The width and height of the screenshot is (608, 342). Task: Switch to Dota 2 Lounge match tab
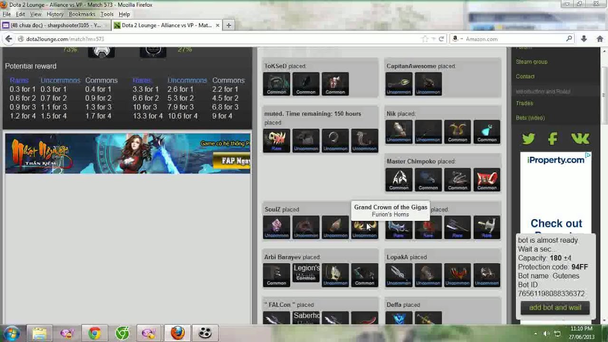click(167, 25)
